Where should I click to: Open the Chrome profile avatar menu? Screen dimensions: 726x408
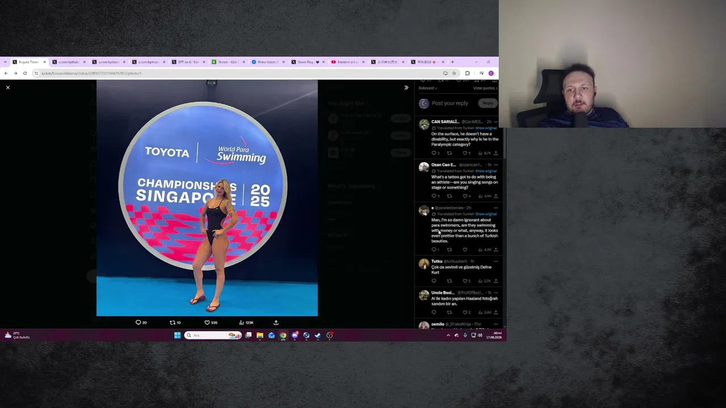(x=491, y=73)
